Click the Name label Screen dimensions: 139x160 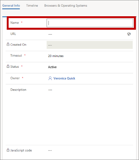[x=14, y=23]
